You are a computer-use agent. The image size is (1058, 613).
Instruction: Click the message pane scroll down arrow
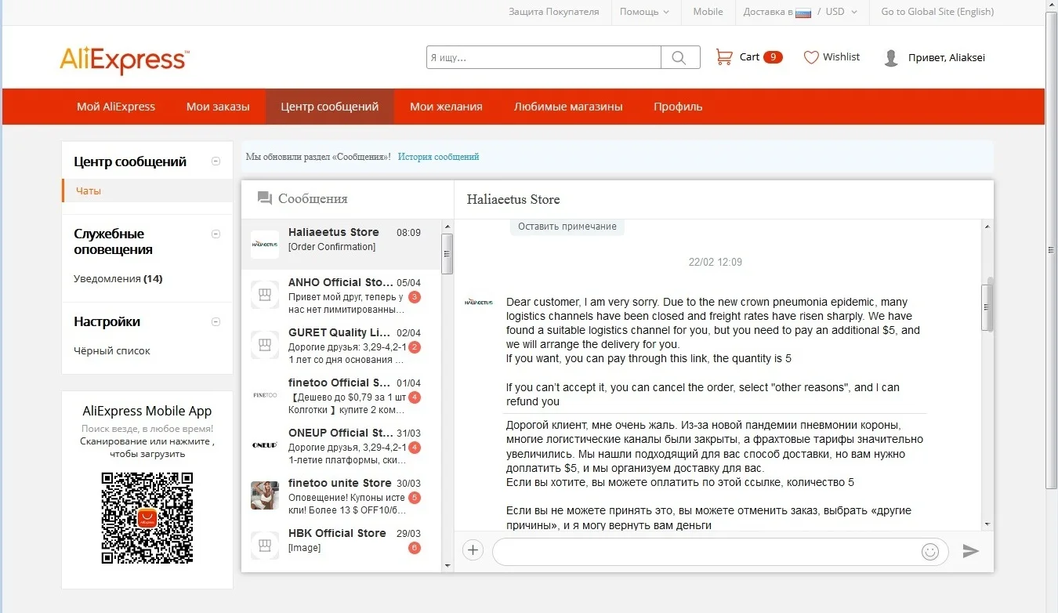click(x=987, y=524)
